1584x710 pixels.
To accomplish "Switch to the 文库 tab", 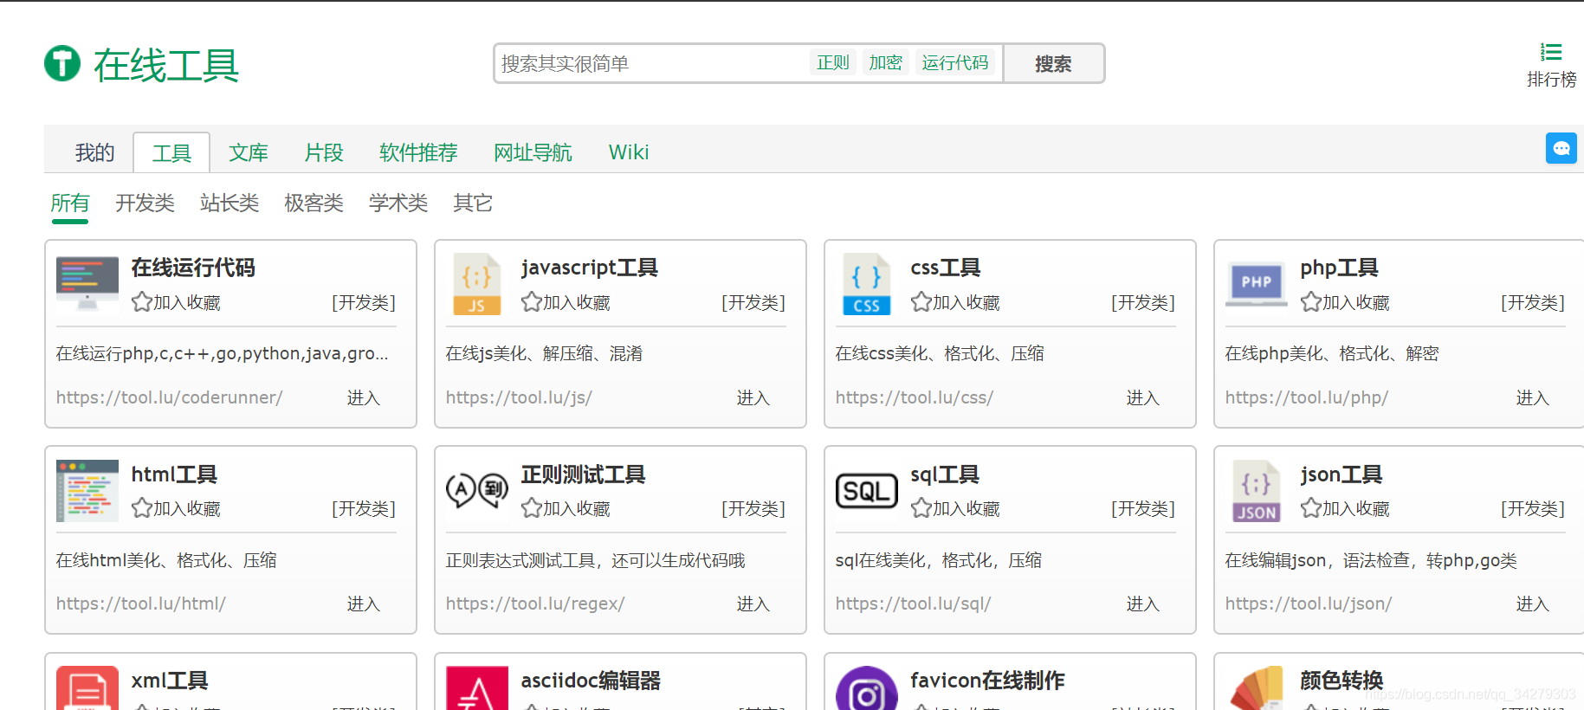I will 248,152.
